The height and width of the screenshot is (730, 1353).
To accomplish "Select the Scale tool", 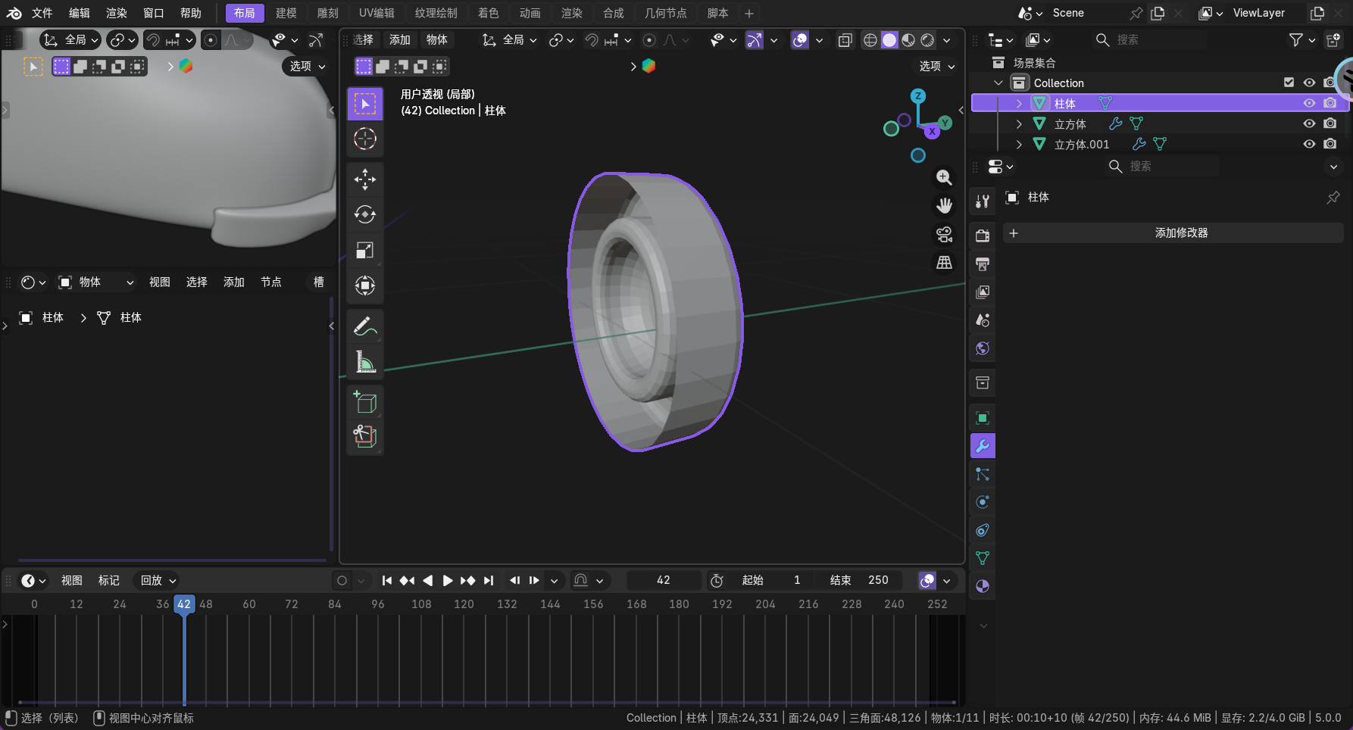I will coord(364,251).
